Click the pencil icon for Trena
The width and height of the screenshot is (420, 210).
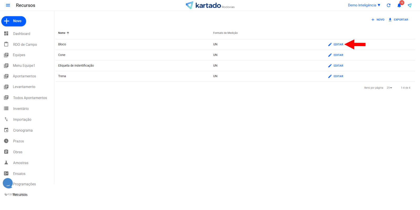pyautogui.click(x=330, y=76)
